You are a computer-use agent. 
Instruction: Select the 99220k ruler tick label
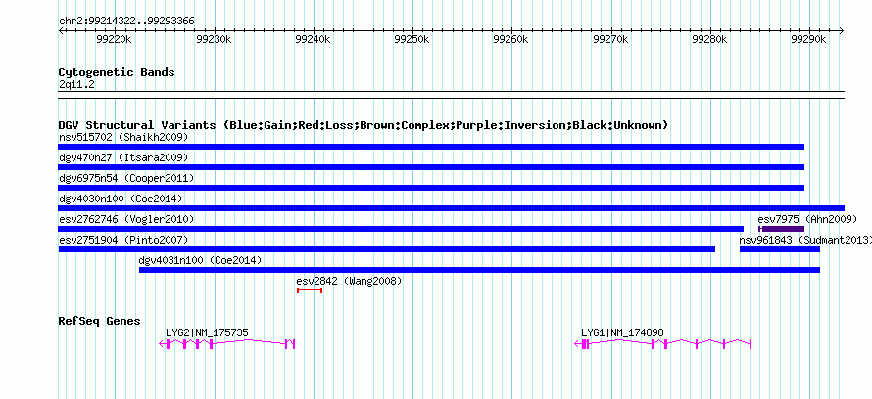(x=114, y=39)
